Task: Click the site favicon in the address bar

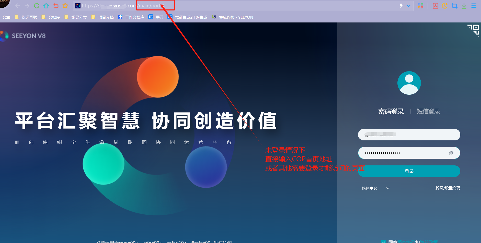Action: click(78, 6)
